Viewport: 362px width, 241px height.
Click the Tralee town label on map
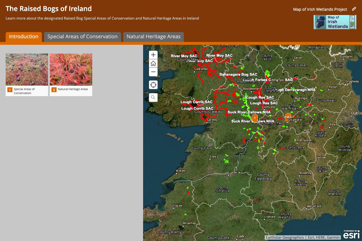coord(178,206)
